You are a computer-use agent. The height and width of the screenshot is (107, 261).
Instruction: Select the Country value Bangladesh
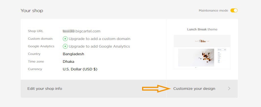coord(73,54)
